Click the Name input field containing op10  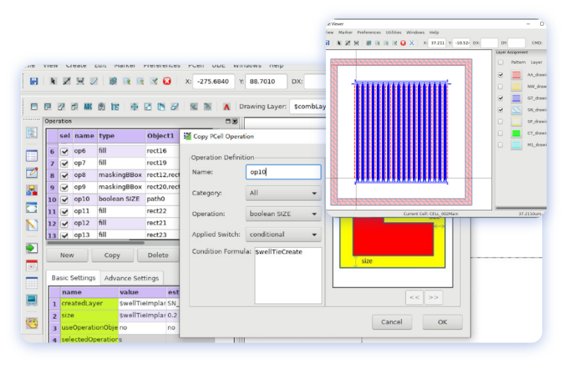point(283,172)
